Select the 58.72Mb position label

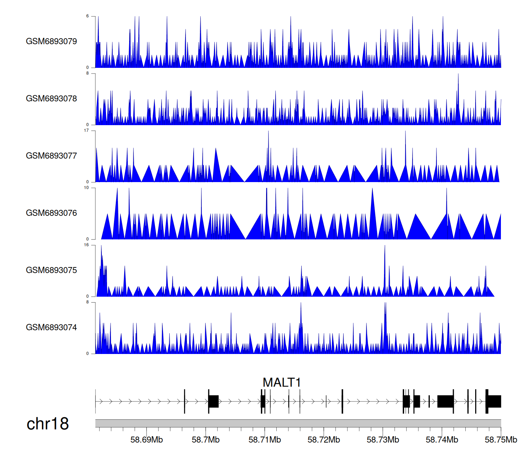click(x=323, y=440)
